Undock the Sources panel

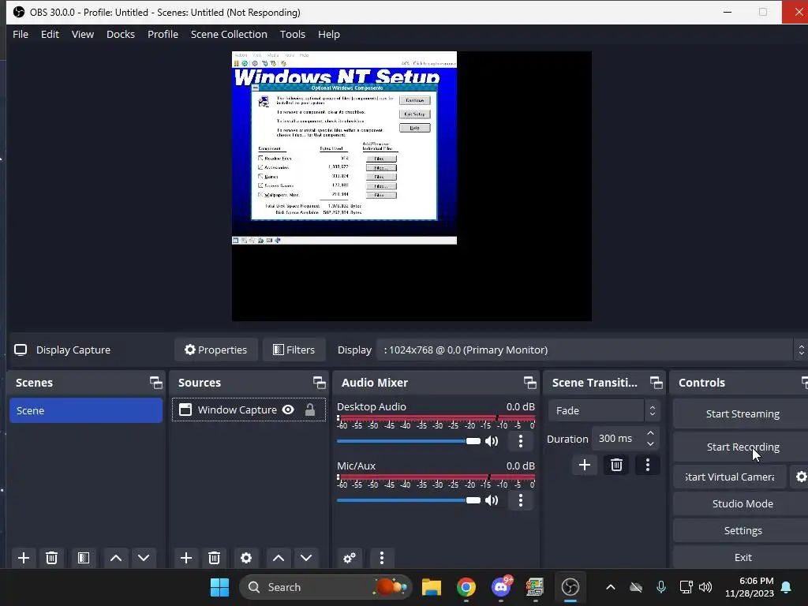[x=319, y=383]
